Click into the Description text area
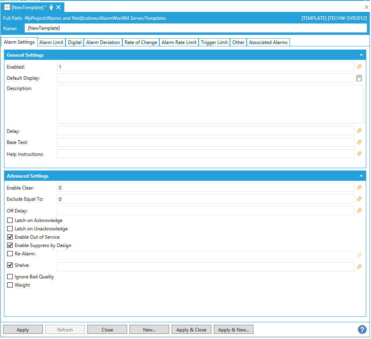Screen dimensions: 371x339 (210, 104)
